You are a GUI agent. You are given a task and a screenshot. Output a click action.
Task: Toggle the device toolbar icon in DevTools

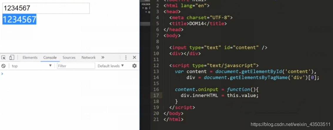point(12,58)
